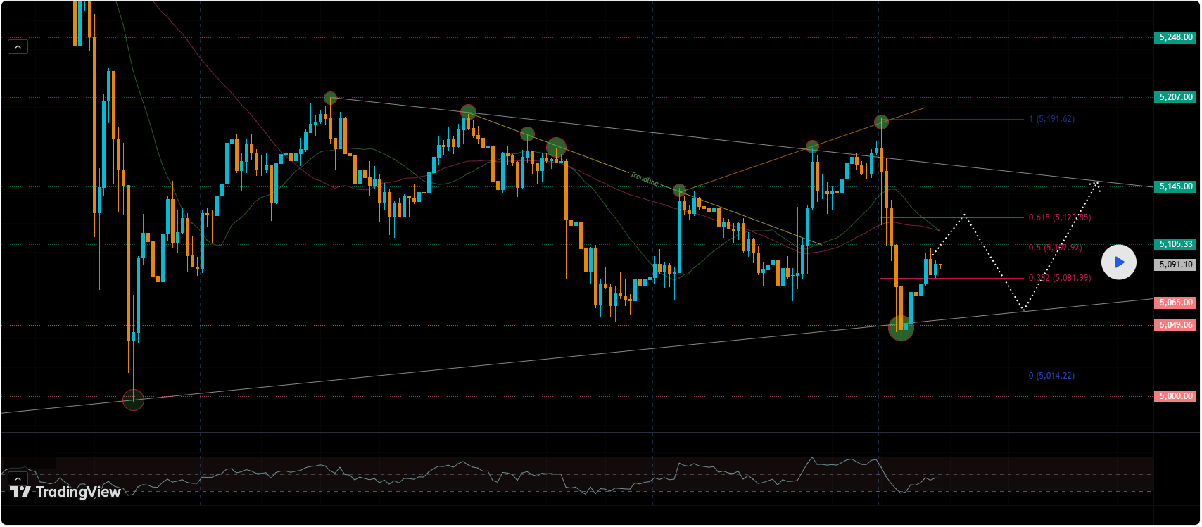
Task: Select the 5,049.06 red price label
Action: 1175,325
